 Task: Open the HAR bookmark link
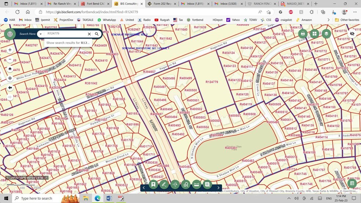click(x=10, y=20)
